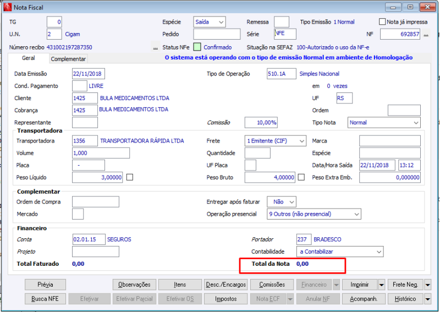Click the Prévia button
This screenshot has width=440, height=312.
[46, 284]
